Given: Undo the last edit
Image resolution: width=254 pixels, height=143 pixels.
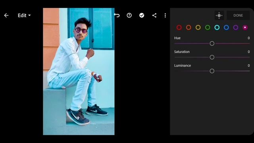Looking at the screenshot, I should pos(117,15).
